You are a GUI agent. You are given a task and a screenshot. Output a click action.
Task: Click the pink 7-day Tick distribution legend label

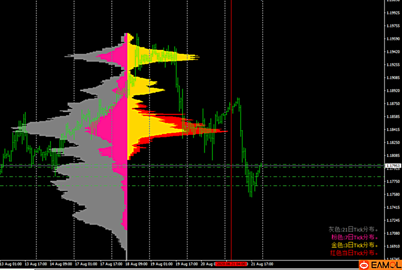(x=354, y=237)
